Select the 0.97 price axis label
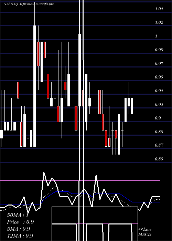This screenshot has height=241, width=172. pos(159,63)
